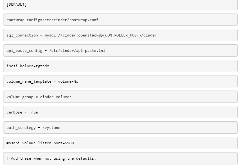This screenshot has height=166, width=239.
Task: Click the #osapi_volume_listen_port=5900 block
Action: tap(120, 143)
